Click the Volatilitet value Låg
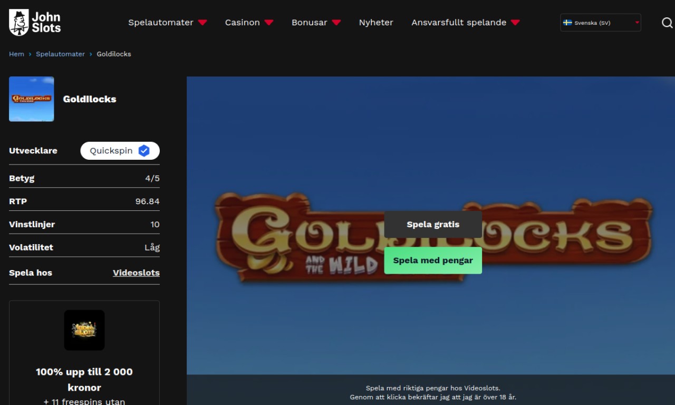675x405 pixels. point(152,247)
